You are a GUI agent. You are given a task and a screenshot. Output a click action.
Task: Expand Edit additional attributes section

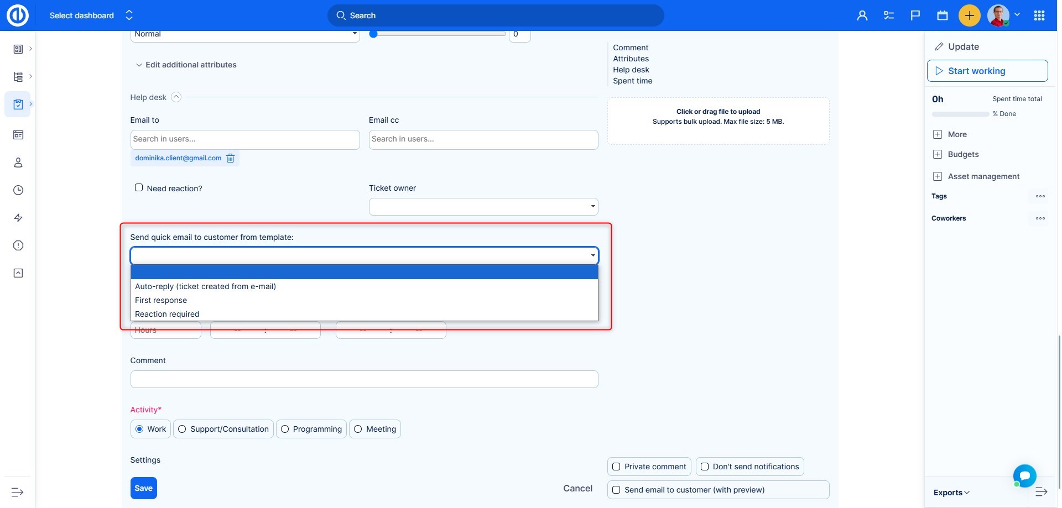186,65
